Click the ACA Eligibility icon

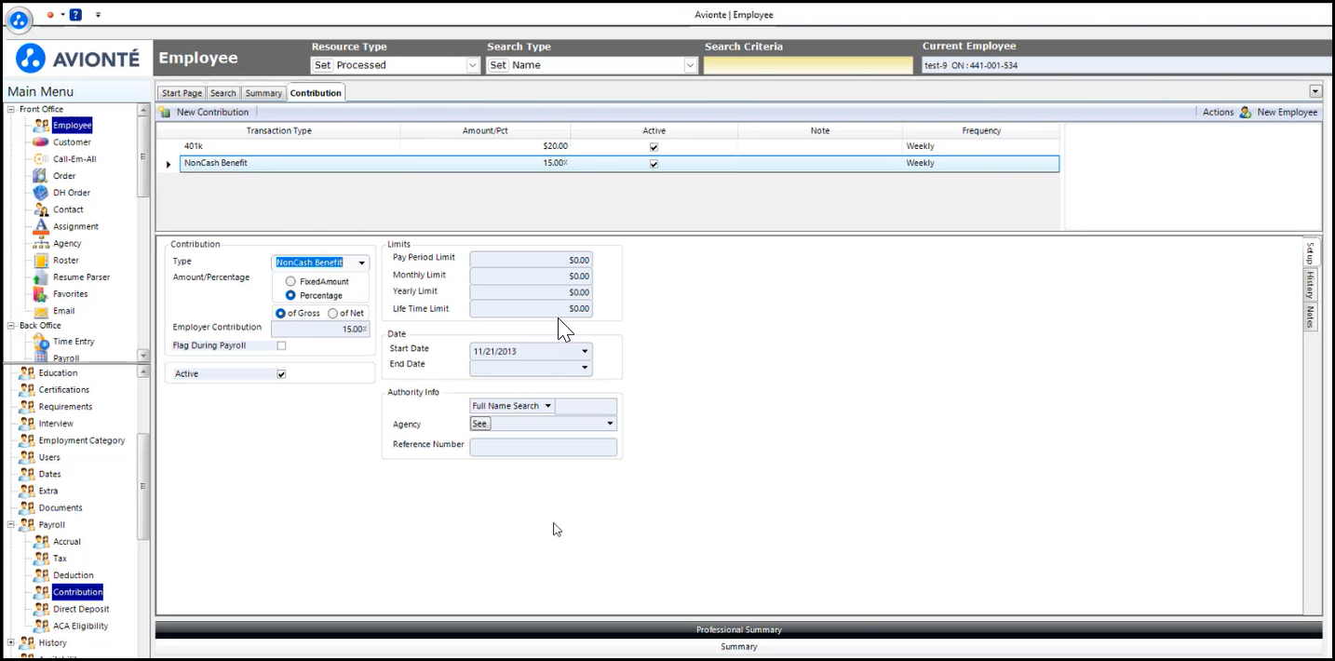(x=41, y=626)
